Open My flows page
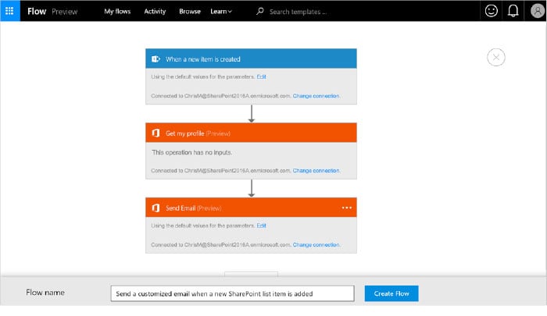This screenshot has height=316, width=547. (x=117, y=11)
